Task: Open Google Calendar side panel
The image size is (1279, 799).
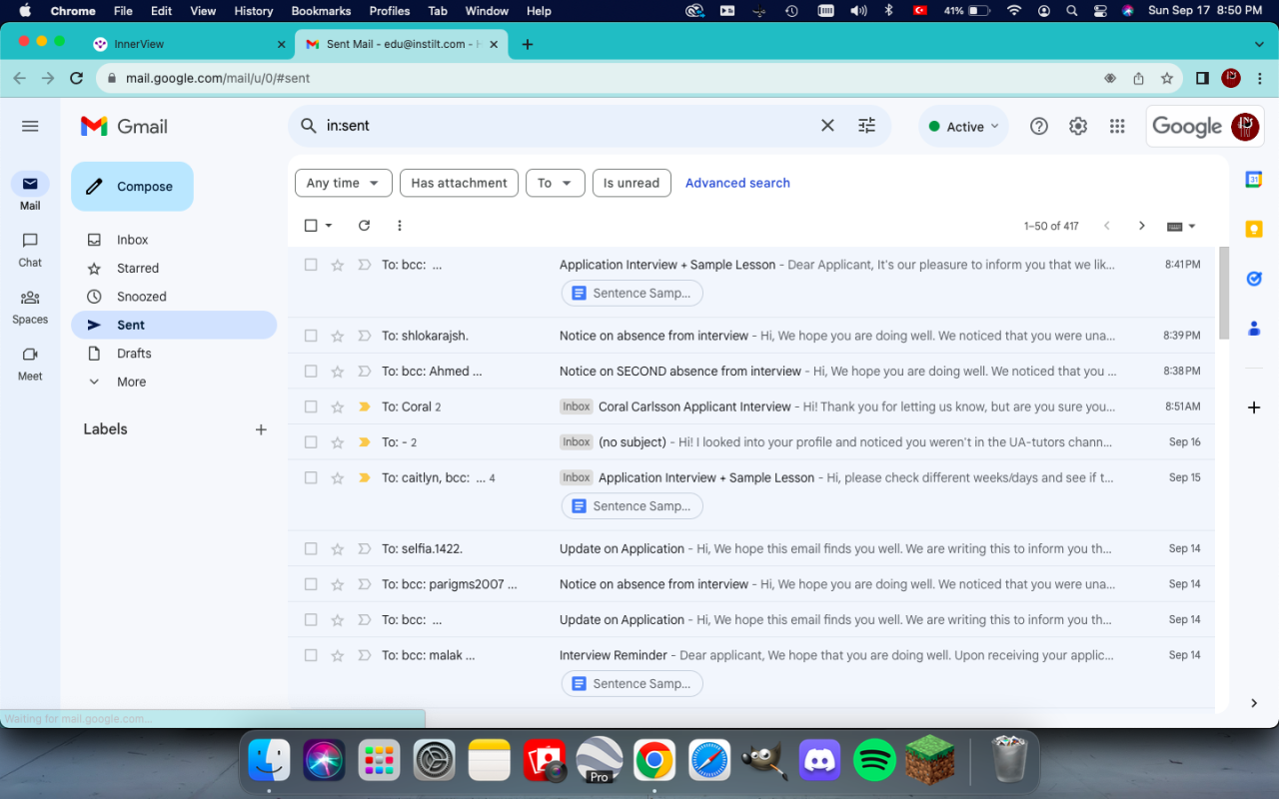Action: point(1254,180)
